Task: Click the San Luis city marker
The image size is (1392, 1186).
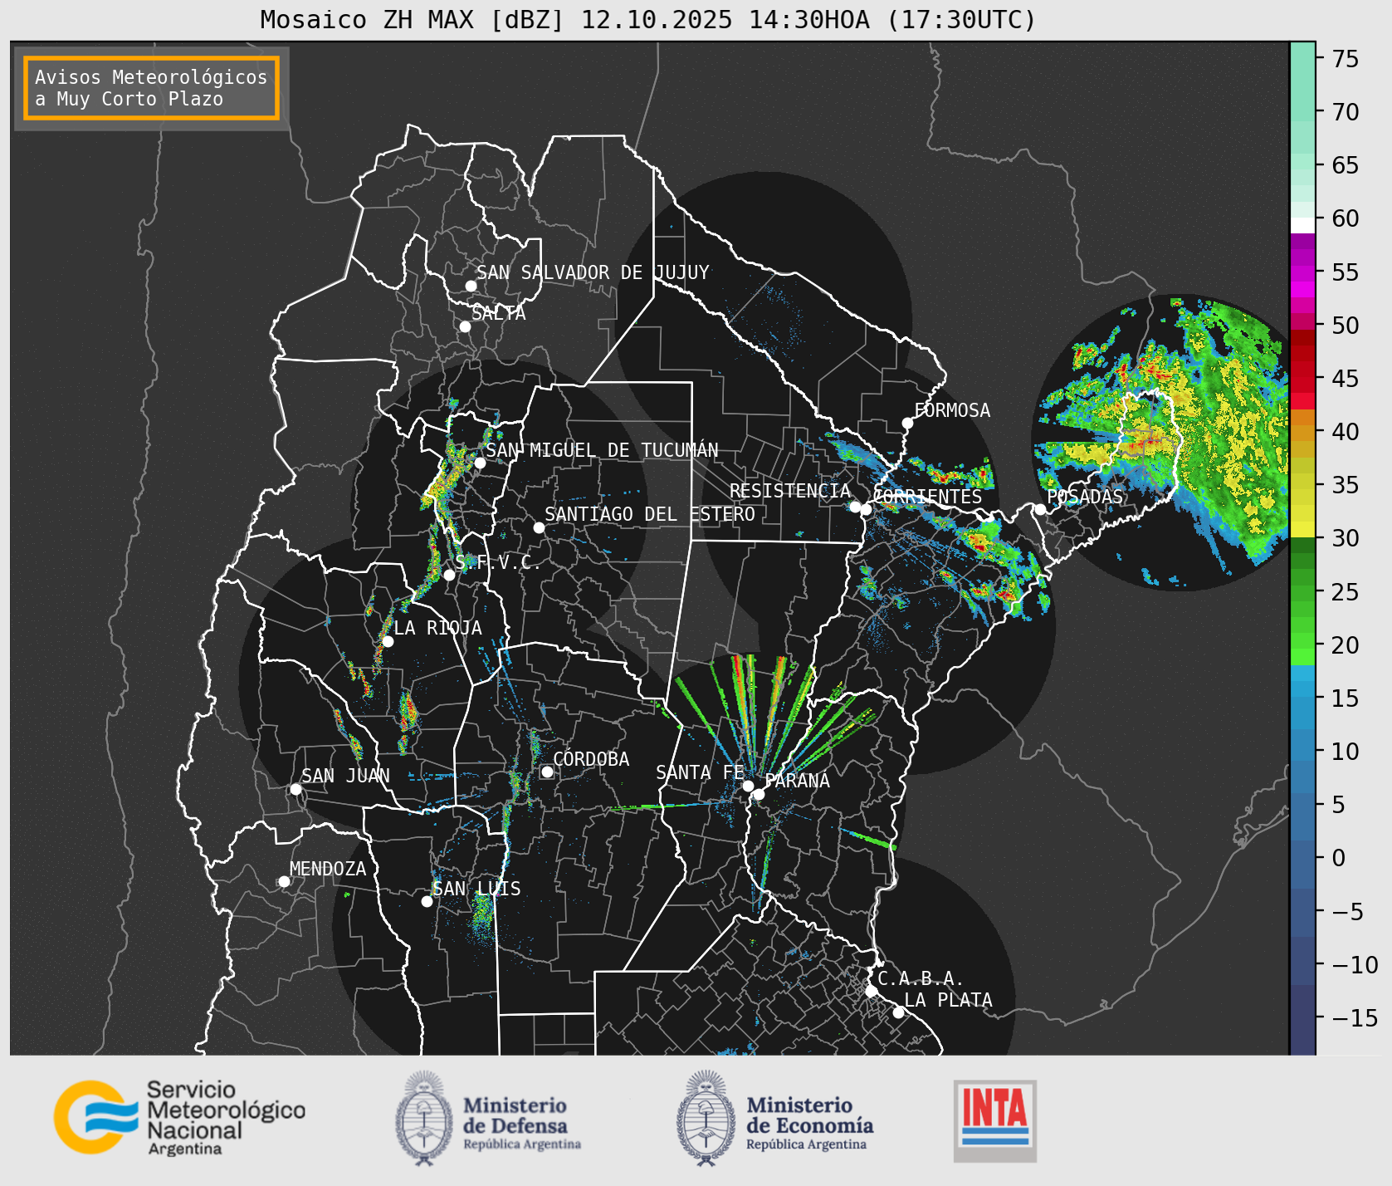Action: point(427,901)
